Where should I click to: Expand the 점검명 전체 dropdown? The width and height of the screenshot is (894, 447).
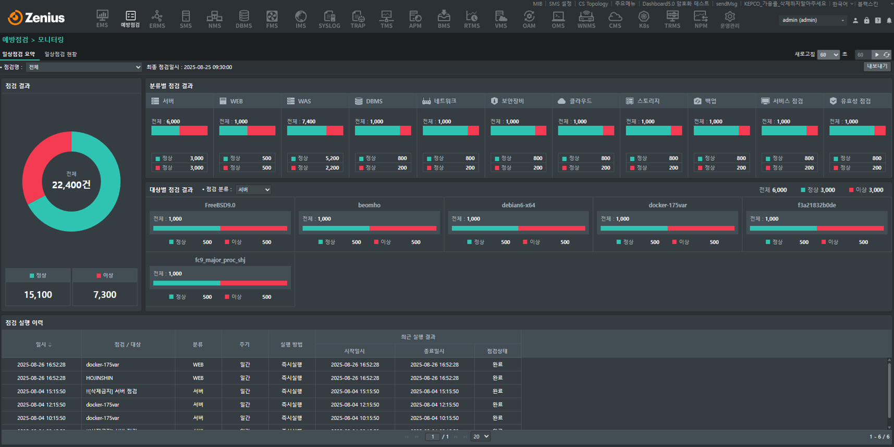click(84, 67)
